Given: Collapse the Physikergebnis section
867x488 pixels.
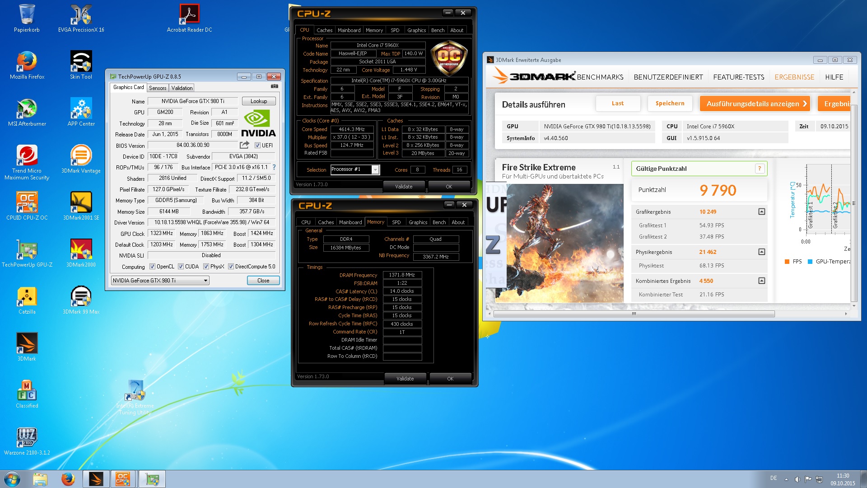Looking at the screenshot, I should coord(761,252).
